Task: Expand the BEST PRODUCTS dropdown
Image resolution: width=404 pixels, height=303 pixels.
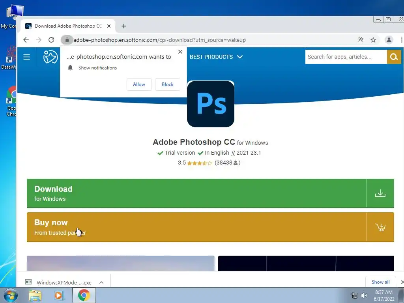Action: coord(216,57)
